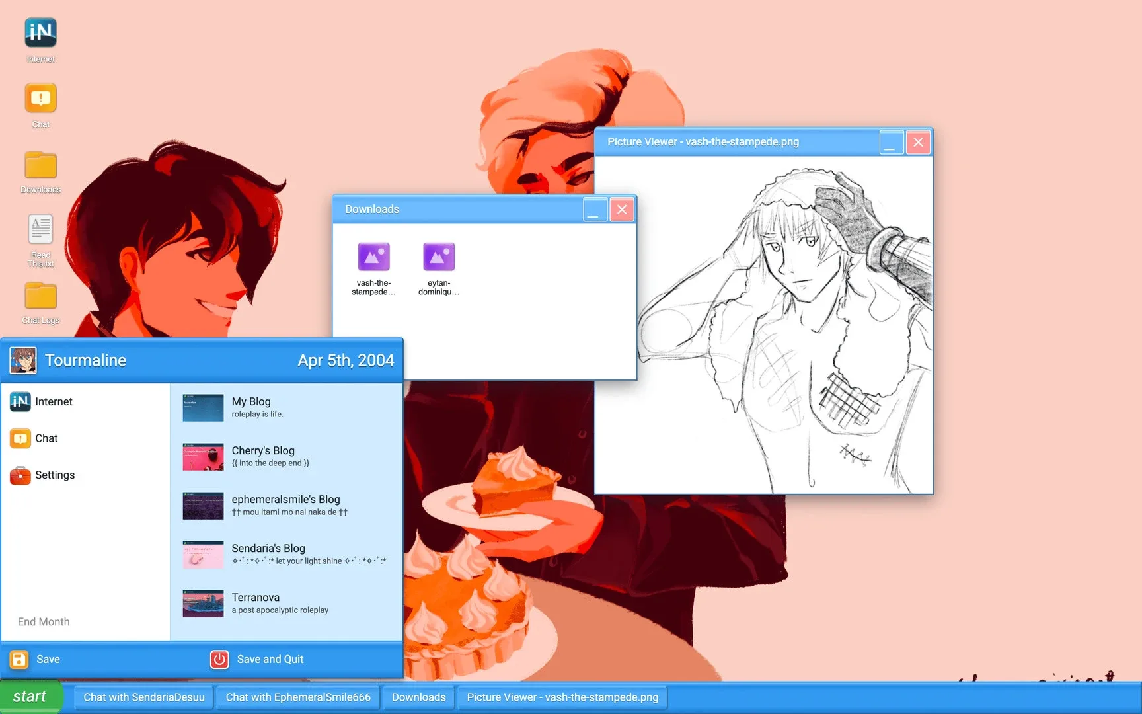Open the eytan-dominique image file
Image resolution: width=1142 pixels, height=714 pixels.
tap(438, 264)
